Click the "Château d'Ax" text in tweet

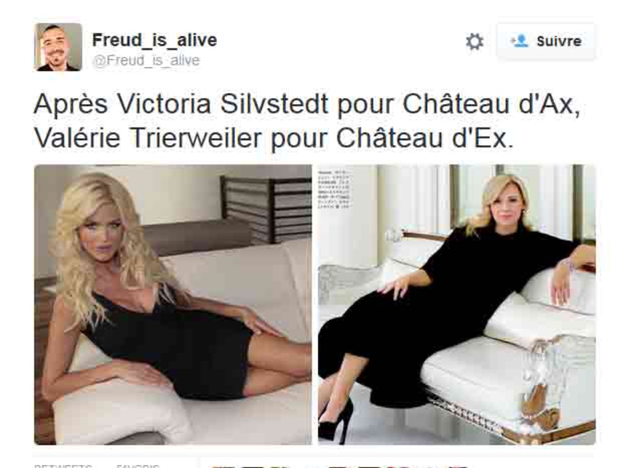click(491, 105)
